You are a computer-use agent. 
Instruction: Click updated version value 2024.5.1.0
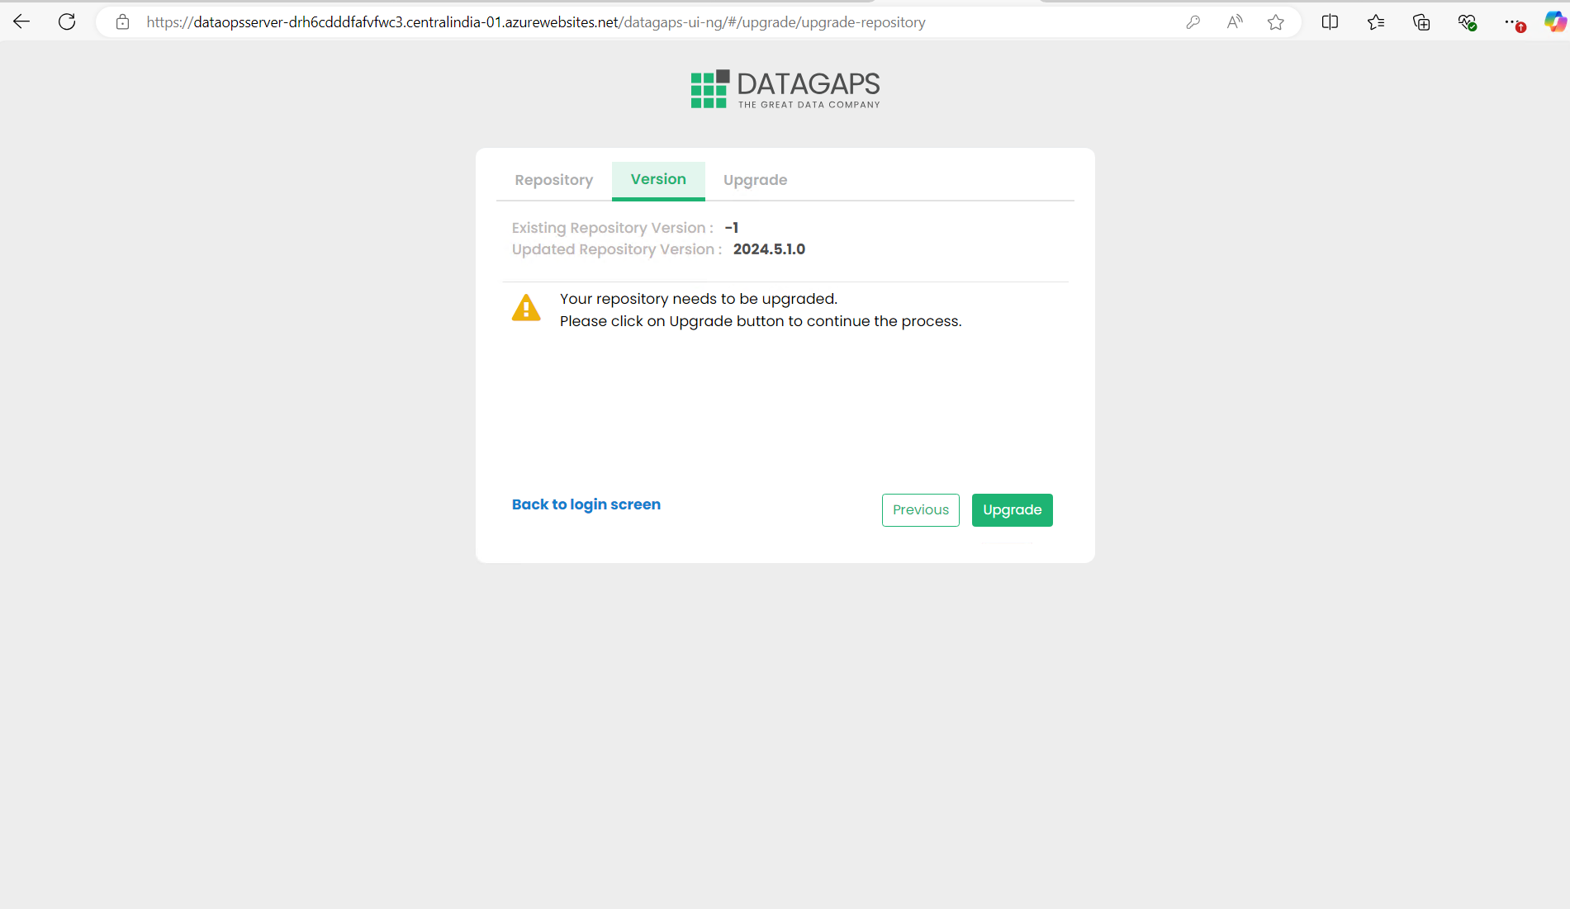tap(769, 249)
